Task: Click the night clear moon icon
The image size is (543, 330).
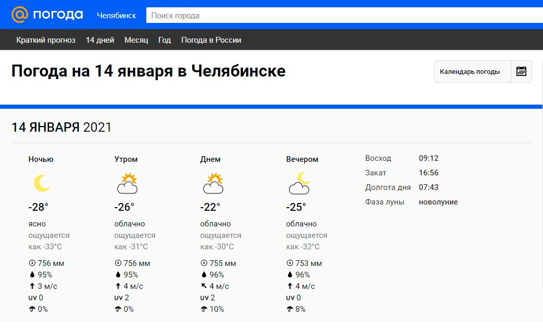Action: click(x=42, y=183)
